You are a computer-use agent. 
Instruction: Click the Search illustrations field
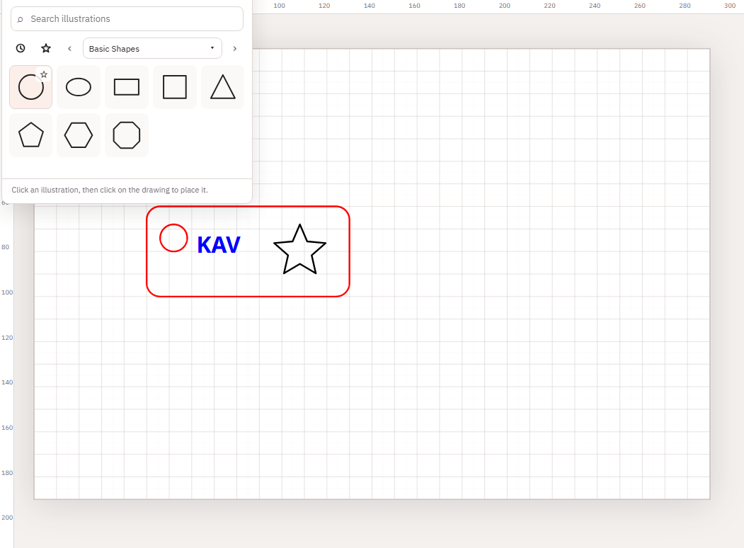pos(127,19)
